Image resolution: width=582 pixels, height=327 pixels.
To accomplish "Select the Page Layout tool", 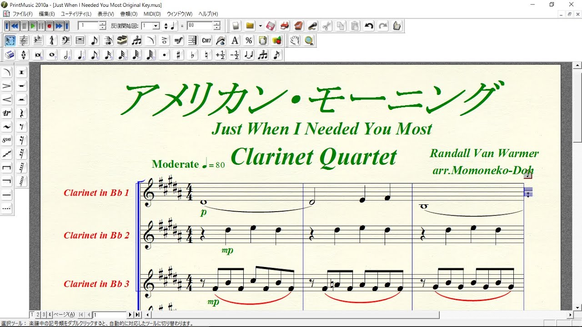I will [x=263, y=40].
